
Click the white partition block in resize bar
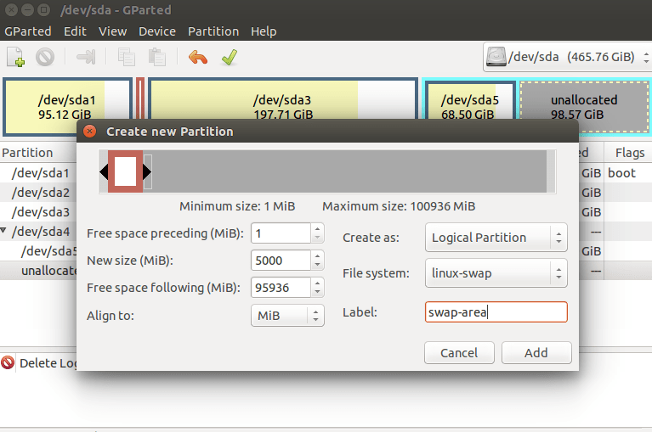coord(126,171)
